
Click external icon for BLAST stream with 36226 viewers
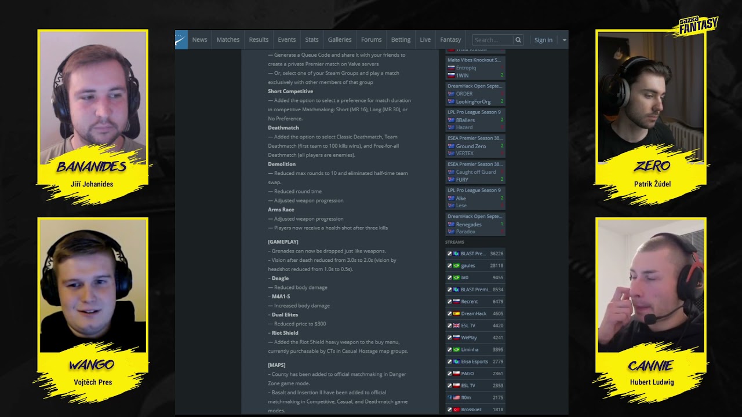(x=449, y=254)
